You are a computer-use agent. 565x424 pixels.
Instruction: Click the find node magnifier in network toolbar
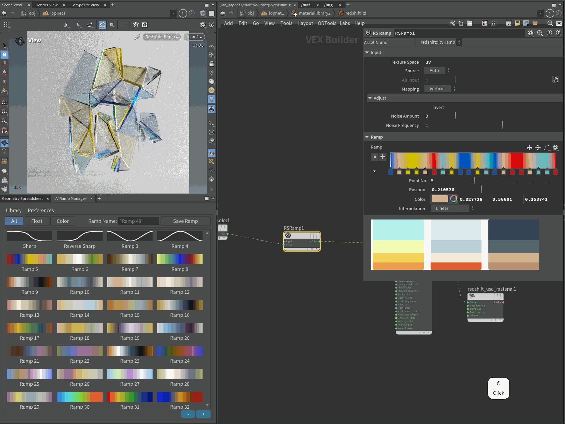550,23
